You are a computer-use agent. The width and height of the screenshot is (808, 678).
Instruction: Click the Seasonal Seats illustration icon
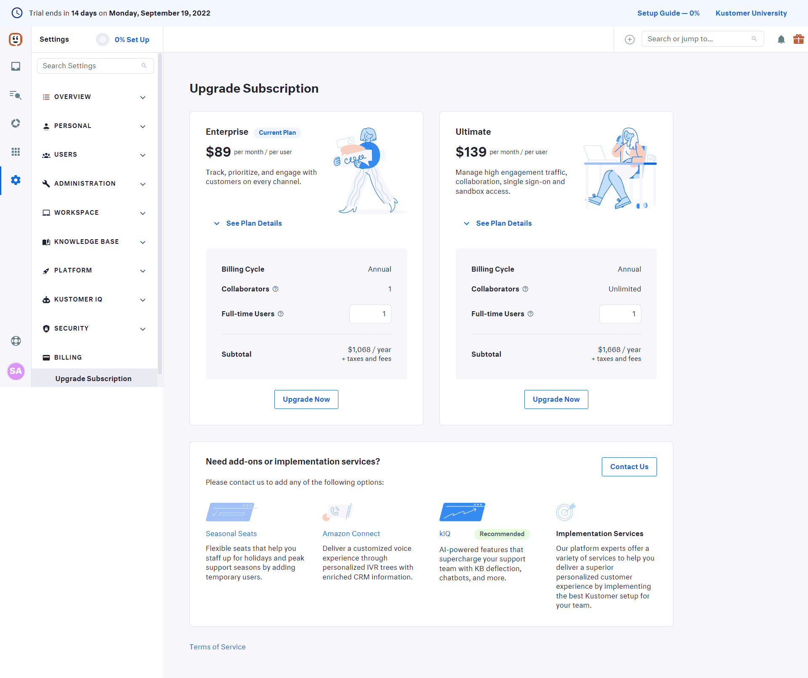tap(231, 512)
